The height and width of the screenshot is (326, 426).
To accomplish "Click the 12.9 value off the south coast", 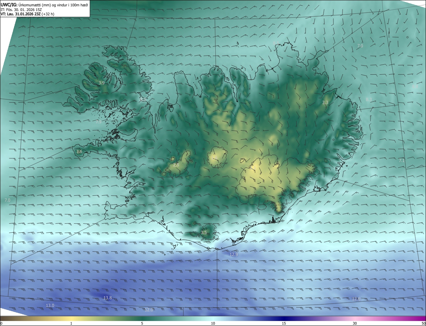I will click(234, 254).
